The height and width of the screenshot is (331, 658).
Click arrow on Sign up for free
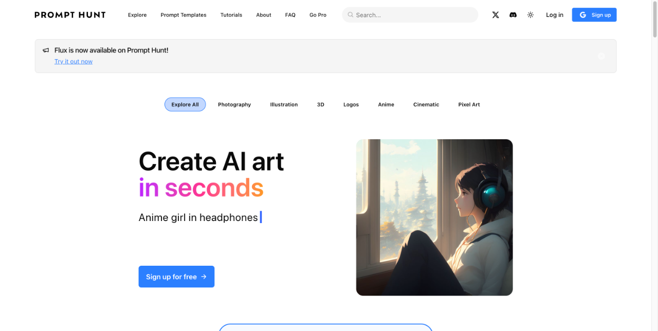point(204,277)
